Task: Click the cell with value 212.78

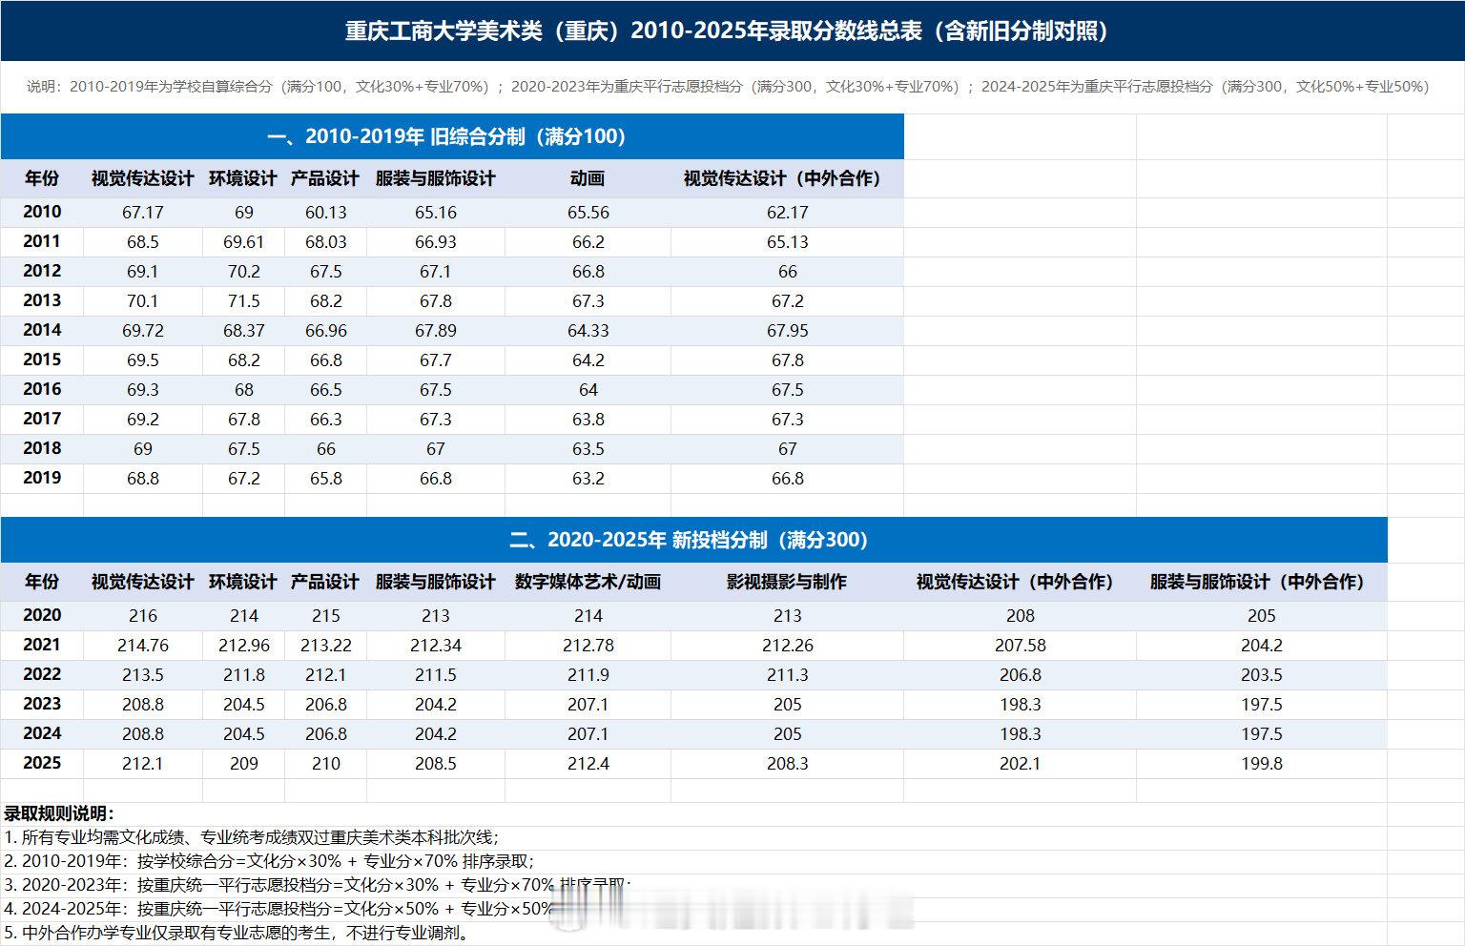Action: (x=588, y=646)
